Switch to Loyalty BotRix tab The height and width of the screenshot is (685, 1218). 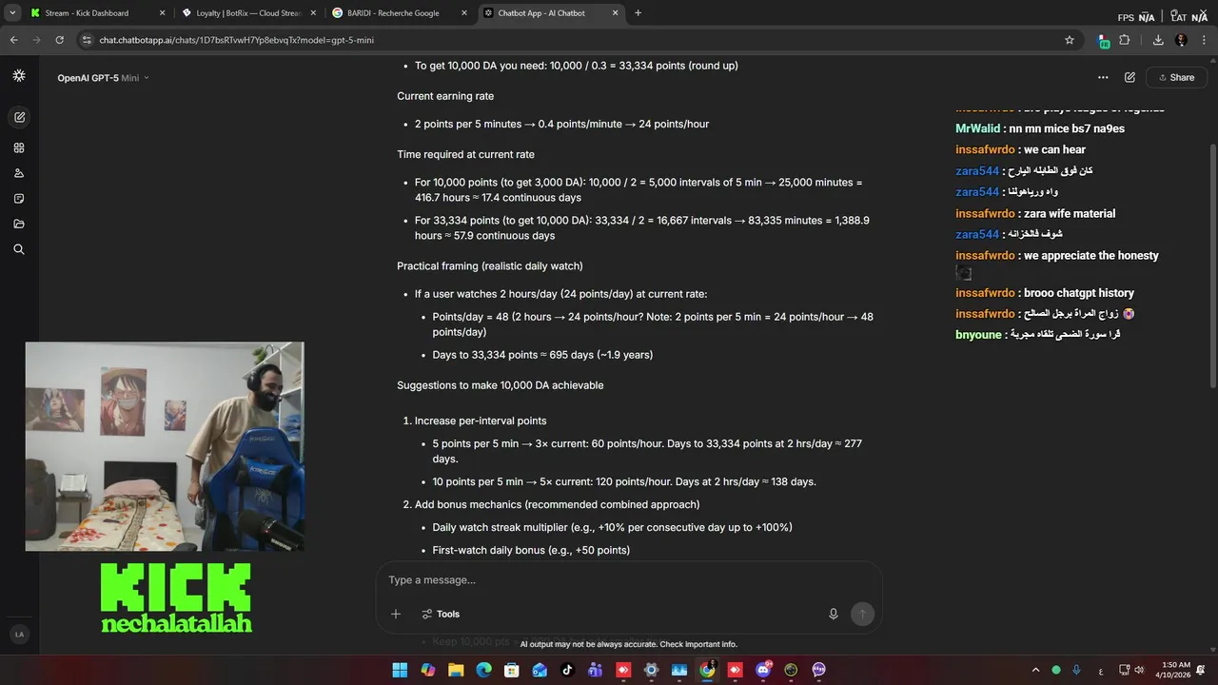(248, 13)
